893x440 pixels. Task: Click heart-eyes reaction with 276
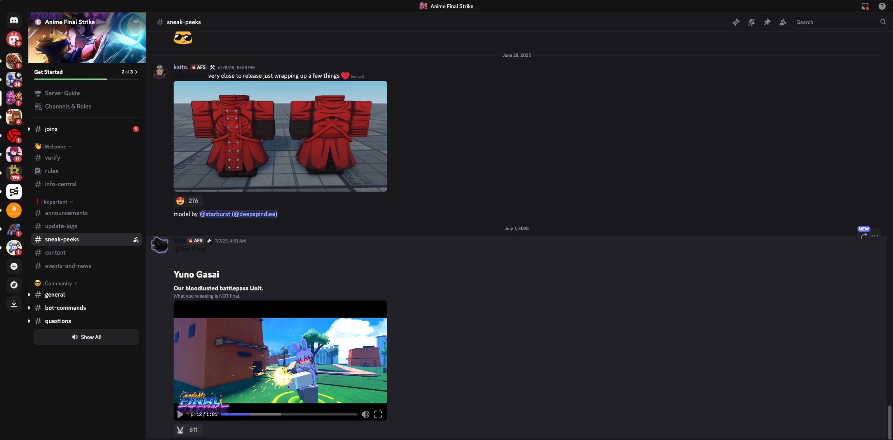[x=188, y=201]
